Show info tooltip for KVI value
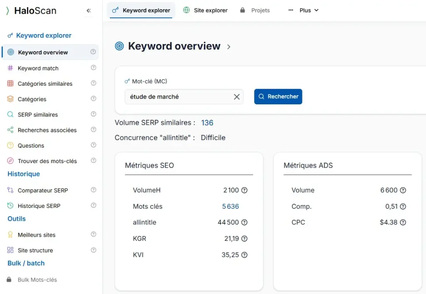 245,255
